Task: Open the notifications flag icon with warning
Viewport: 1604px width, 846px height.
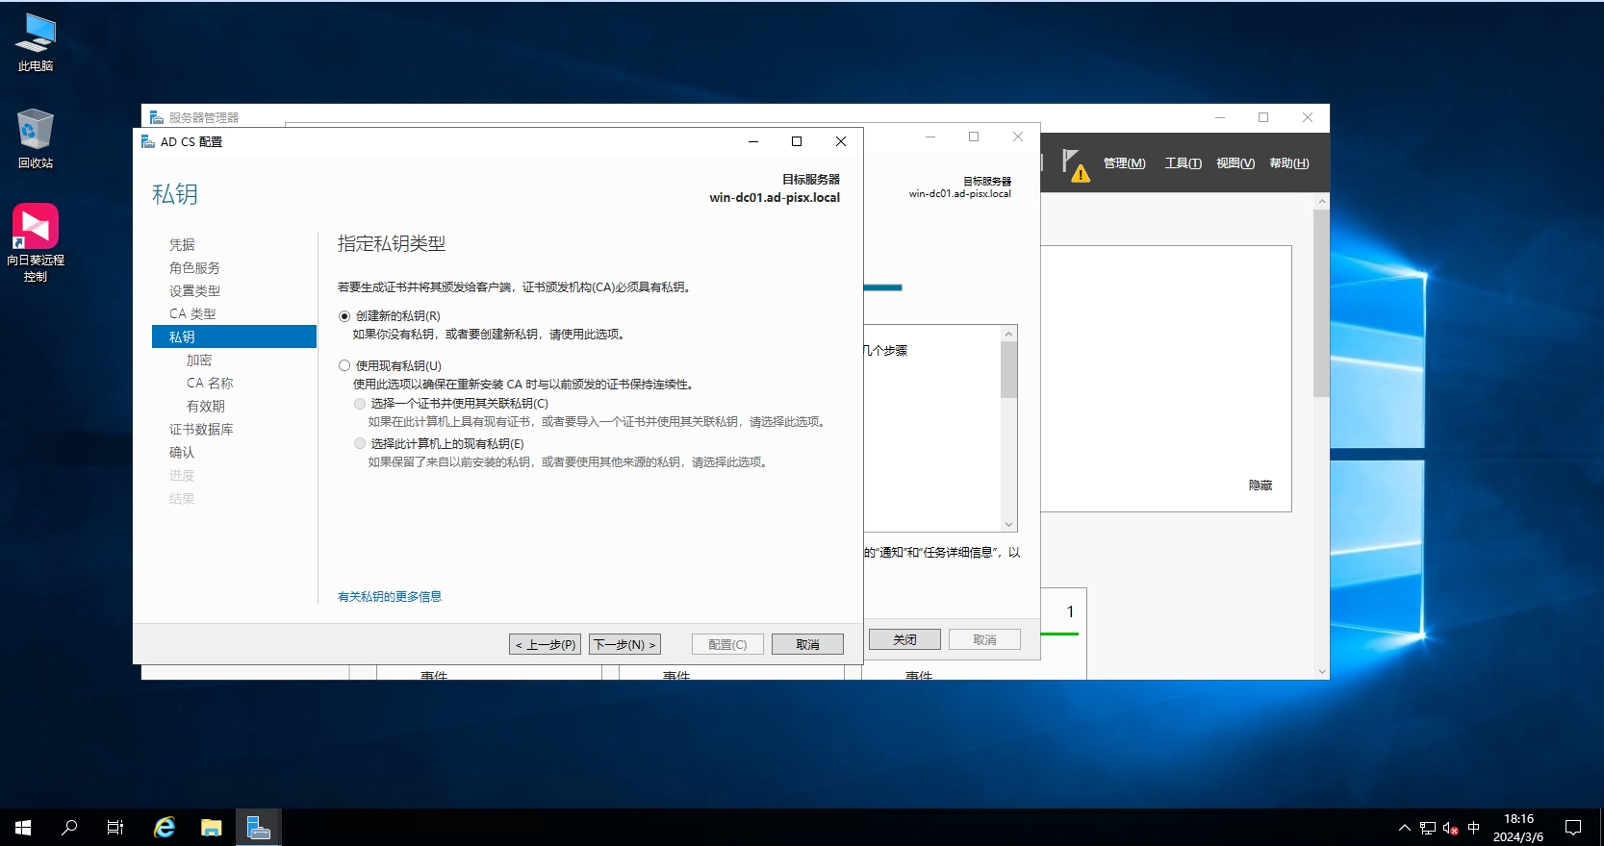Action: [x=1074, y=163]
